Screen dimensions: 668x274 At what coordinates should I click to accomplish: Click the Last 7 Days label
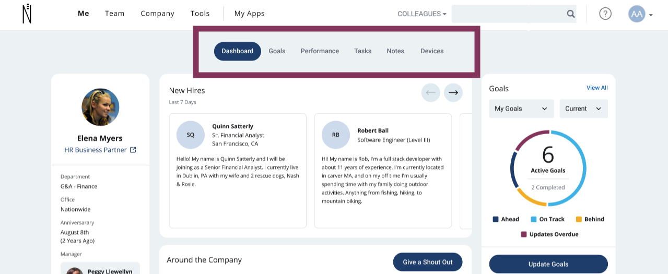coord(183,102)
